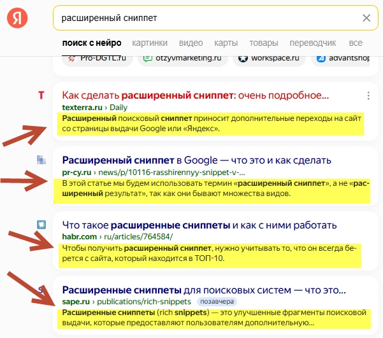
Task: Open Расширенный сниппет в Google result
Action: coord(197,160)
